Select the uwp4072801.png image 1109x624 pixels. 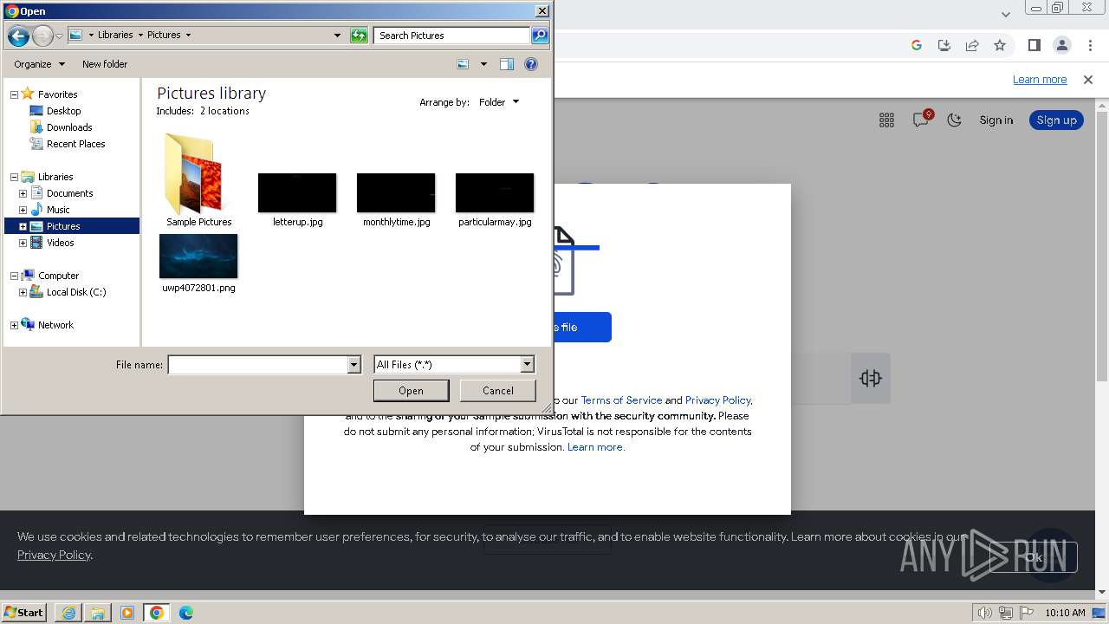pos(198,264)
